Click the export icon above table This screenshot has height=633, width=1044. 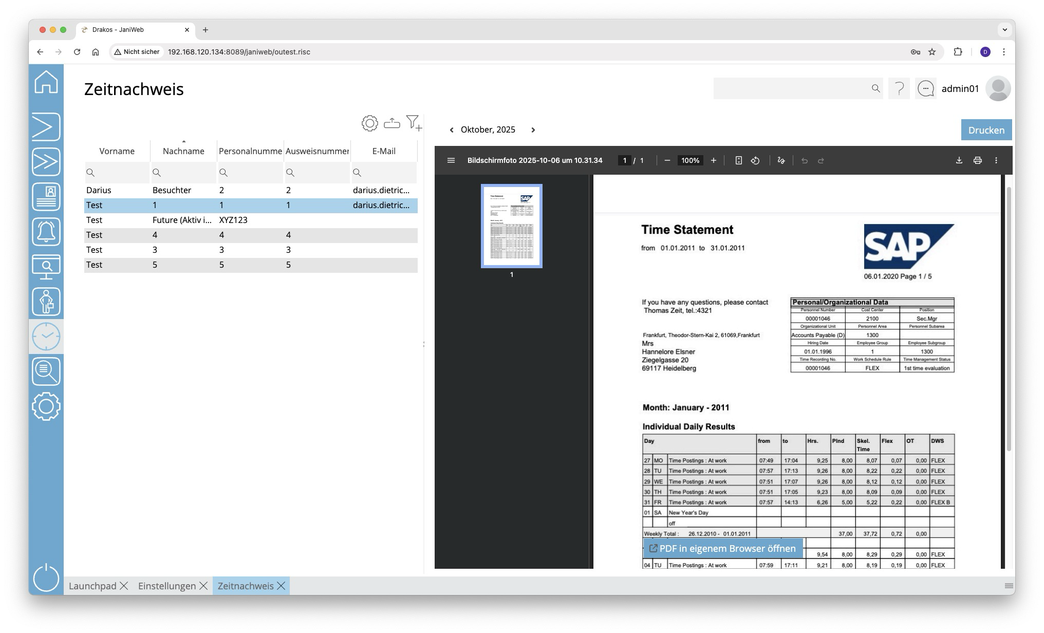391,123
